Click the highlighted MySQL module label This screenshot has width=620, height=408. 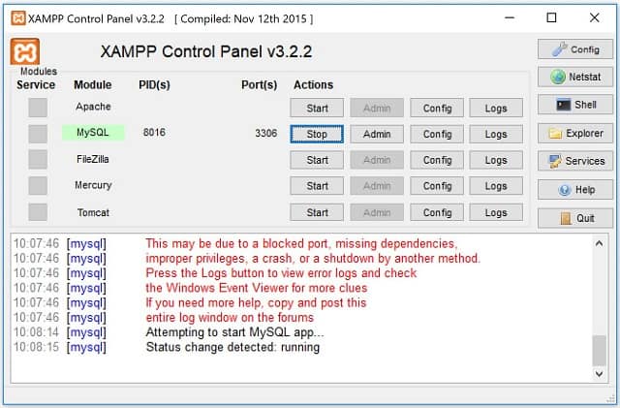click(x=93, y=133)
